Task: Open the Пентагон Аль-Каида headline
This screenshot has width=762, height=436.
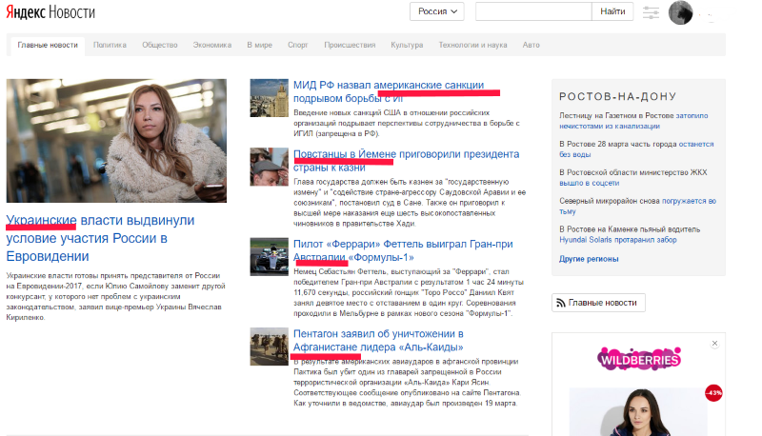Action: (x=378, y=341)
